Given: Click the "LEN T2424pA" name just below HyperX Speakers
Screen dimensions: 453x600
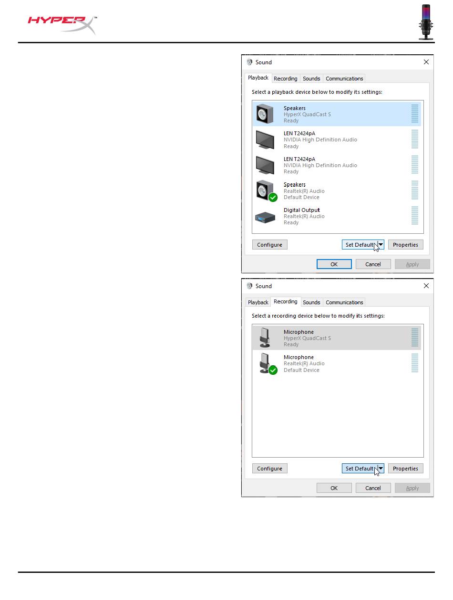Looking at the screenshot, I should tap(299, 133).
